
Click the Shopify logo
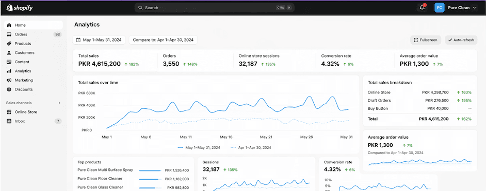point(20,8)
